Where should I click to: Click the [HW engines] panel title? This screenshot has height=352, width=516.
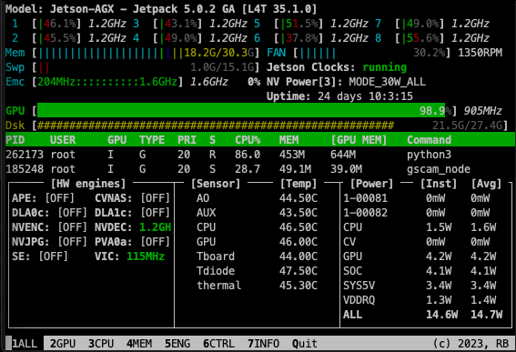pos(88,184)
